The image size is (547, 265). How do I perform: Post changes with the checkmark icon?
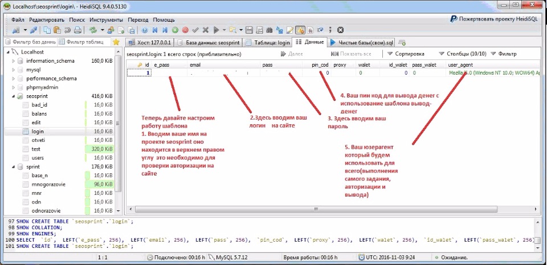point(195,30)
